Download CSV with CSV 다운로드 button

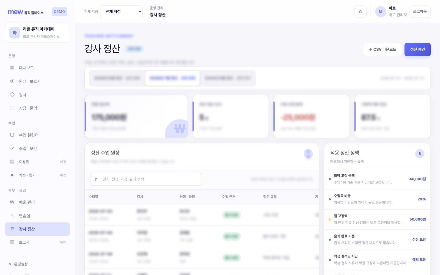tap(383, 50)
